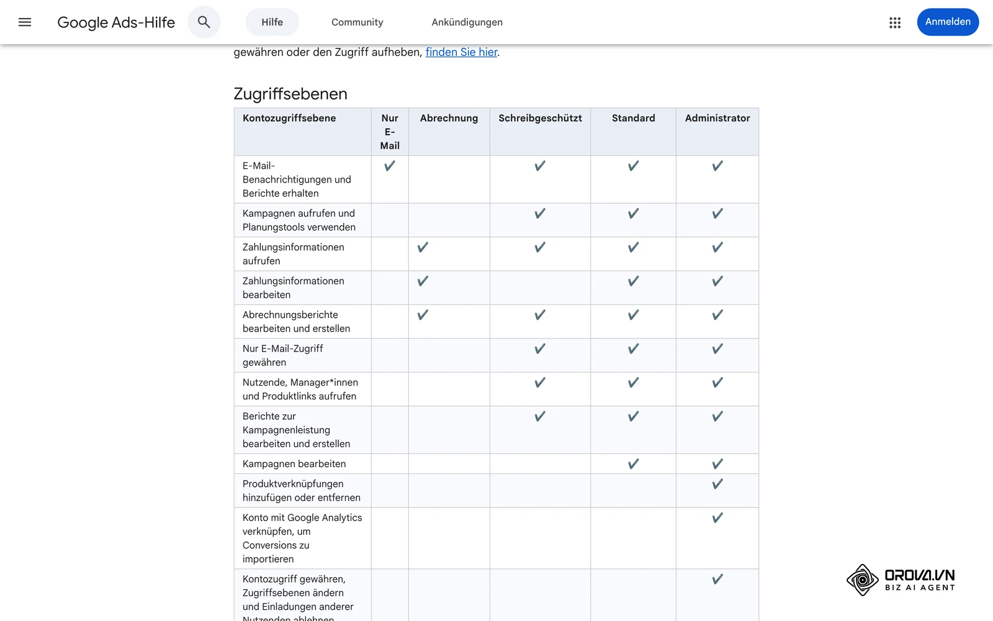This screenshot has height=621, width=993.
Task: Select the Hilfe tab
Action: pyautogui.click(x=272, y=22)
